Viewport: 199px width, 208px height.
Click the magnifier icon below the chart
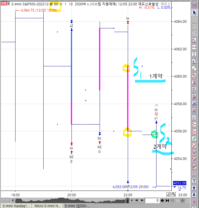click(174, 194)
